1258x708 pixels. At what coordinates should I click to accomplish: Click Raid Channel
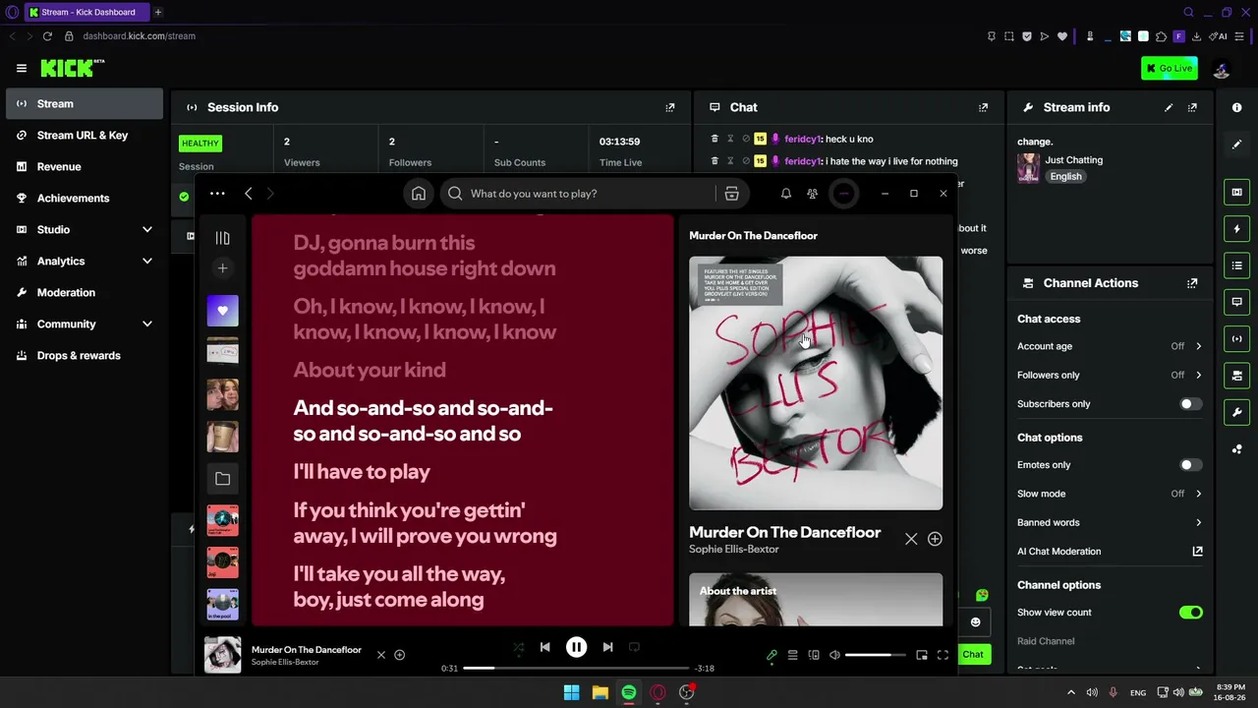pos(1046,641)
